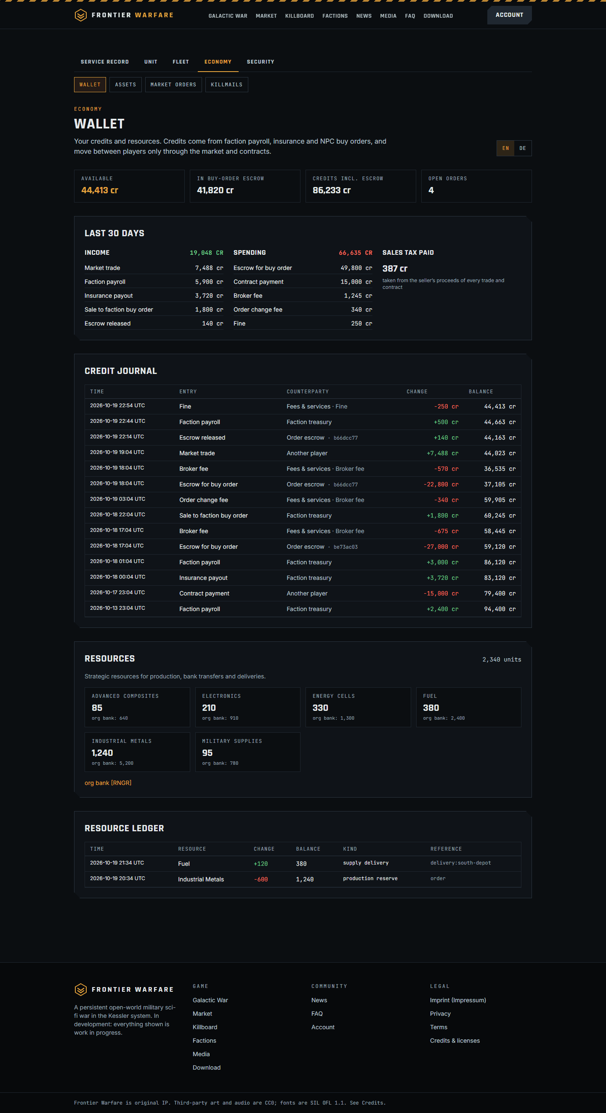Open the Galactic War footer link
606x1113 pixels.
tap(210, 1000)
